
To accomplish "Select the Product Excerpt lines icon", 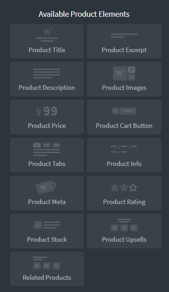I will point(124,35).
